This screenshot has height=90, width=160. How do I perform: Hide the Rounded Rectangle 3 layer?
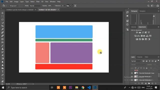(132, 76)
